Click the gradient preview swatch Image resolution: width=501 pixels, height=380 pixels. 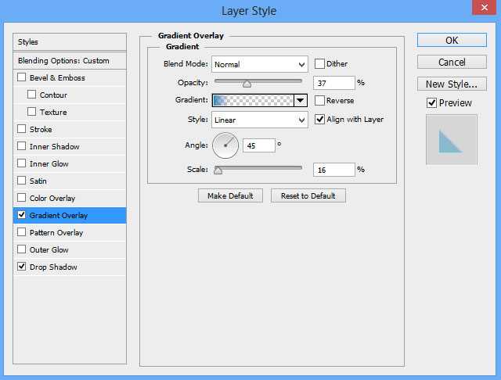253,101
